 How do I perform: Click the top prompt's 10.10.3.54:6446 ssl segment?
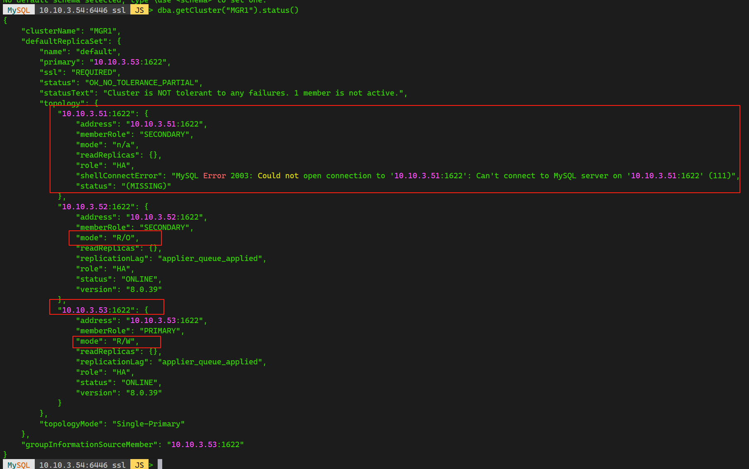coord(82,10)
